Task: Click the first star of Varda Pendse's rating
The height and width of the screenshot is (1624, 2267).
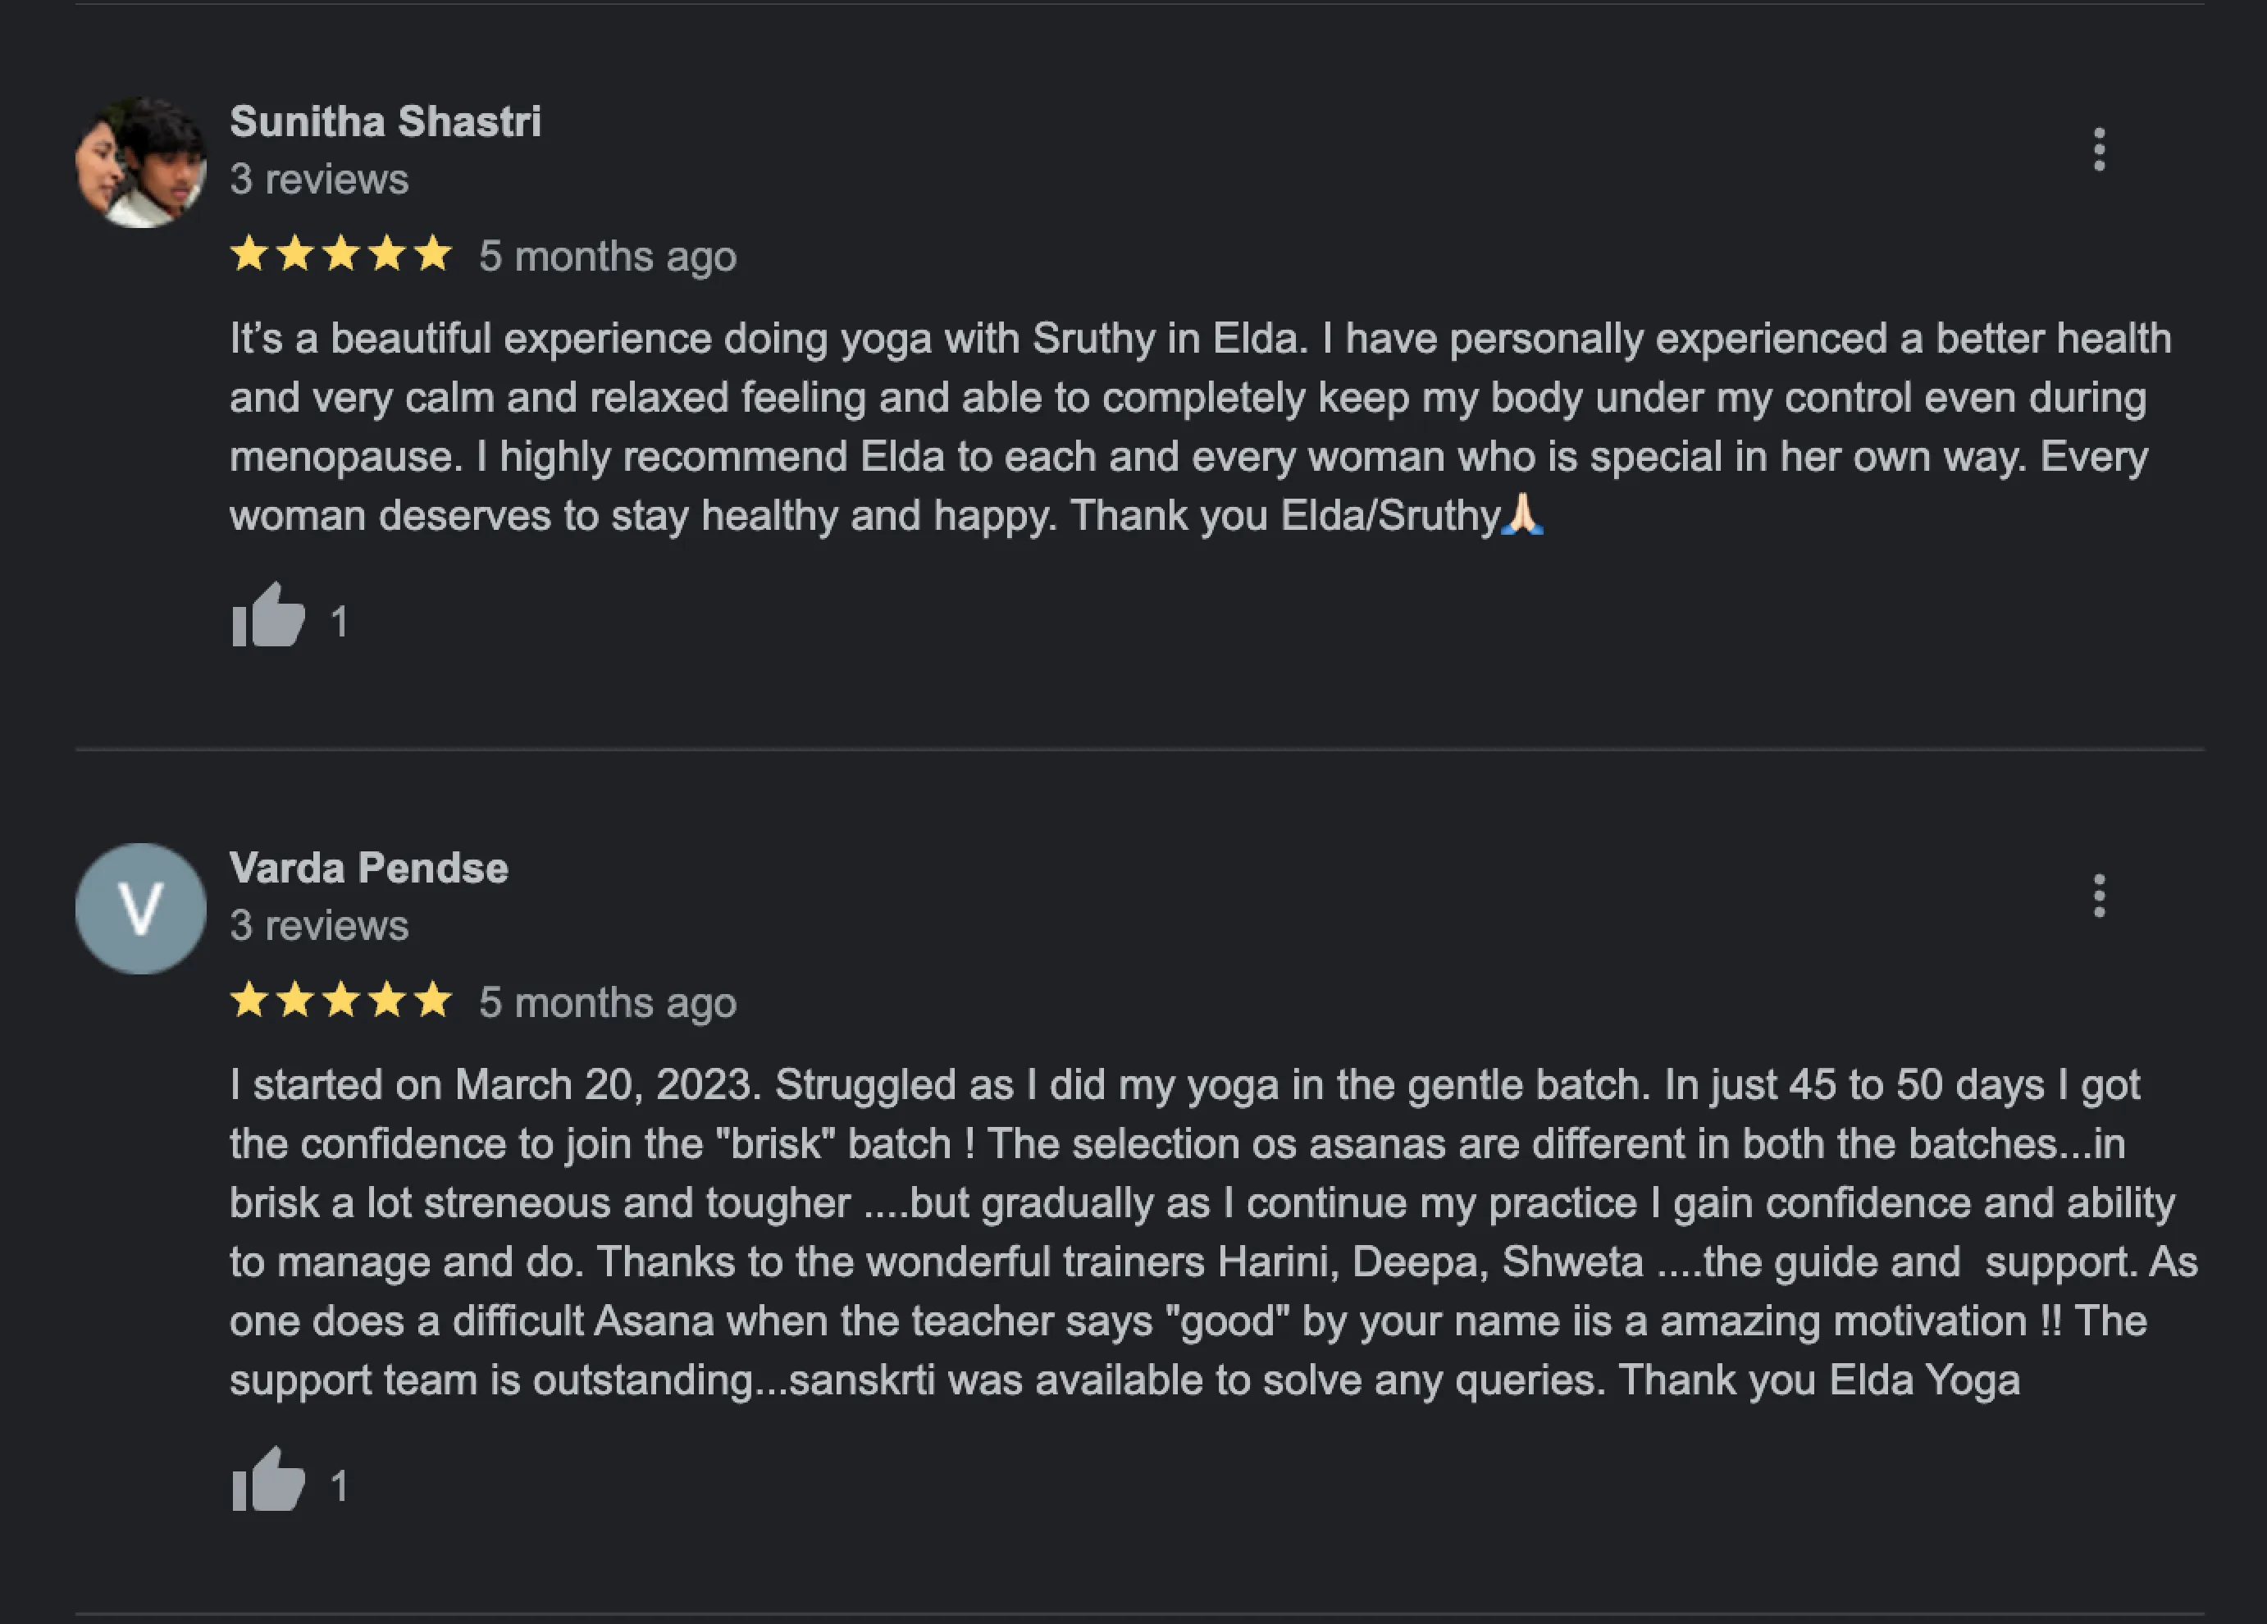Action: (x=249, y=999)
